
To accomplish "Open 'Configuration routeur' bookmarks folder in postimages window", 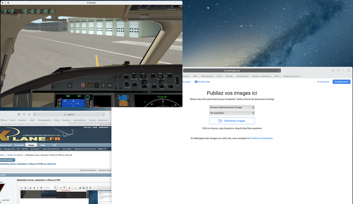I will coord(292,76).
